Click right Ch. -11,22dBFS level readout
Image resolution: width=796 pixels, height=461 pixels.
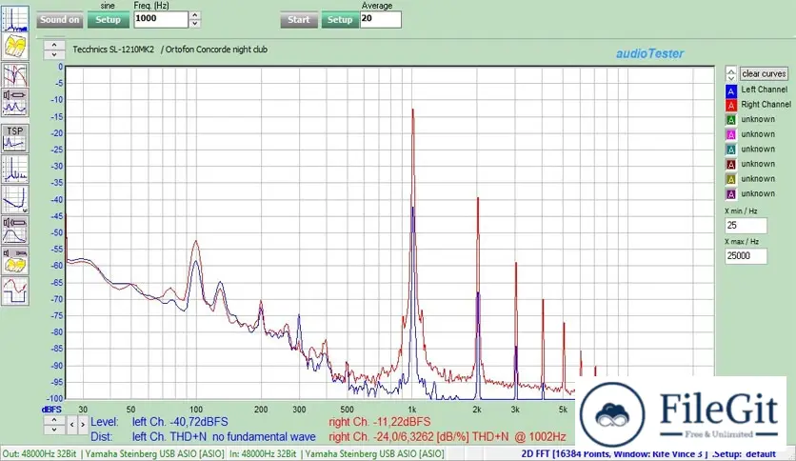(380, 422)
